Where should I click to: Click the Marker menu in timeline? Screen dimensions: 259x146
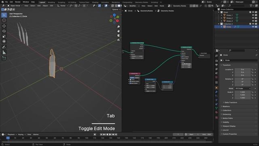coord(36,134)
